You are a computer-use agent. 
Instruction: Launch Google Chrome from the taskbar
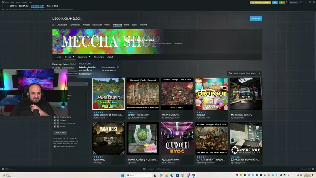click(x=183, y=175)
